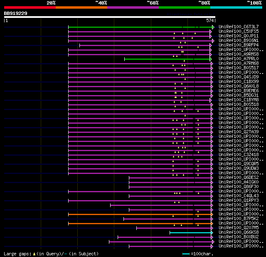This screenshot has width=266, height=257.
Task: Select the UniRef100_C4QL43 label
Action: [239, 196]
